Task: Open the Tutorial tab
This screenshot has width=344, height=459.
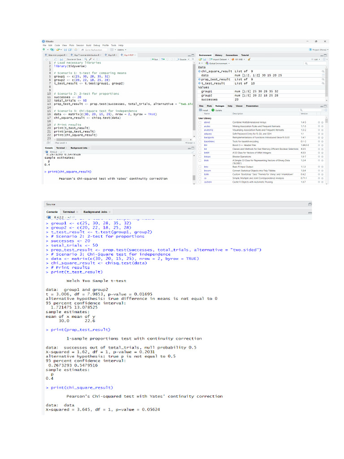Action: [245, 55]
